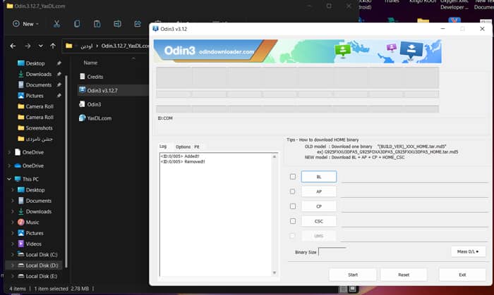Click the Exit button in Odin

(462, 275)
